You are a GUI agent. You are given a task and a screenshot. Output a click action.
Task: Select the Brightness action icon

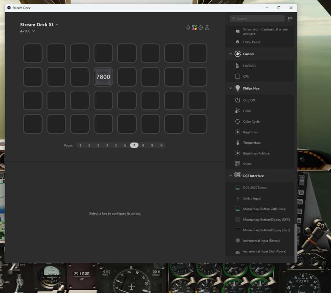[238, 132]
